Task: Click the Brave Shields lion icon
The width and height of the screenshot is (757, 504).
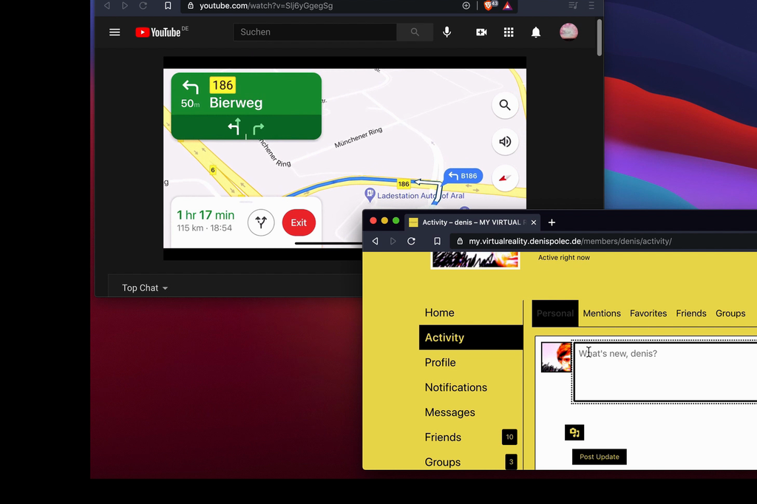Action: point(489,5)
